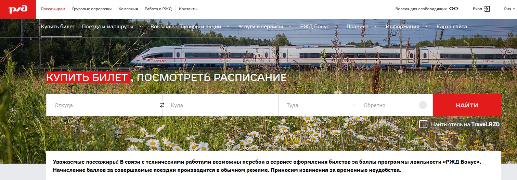Enable the Travel.RZD hotel search checkbox
The image size is (517, 180).
[423, 124]
